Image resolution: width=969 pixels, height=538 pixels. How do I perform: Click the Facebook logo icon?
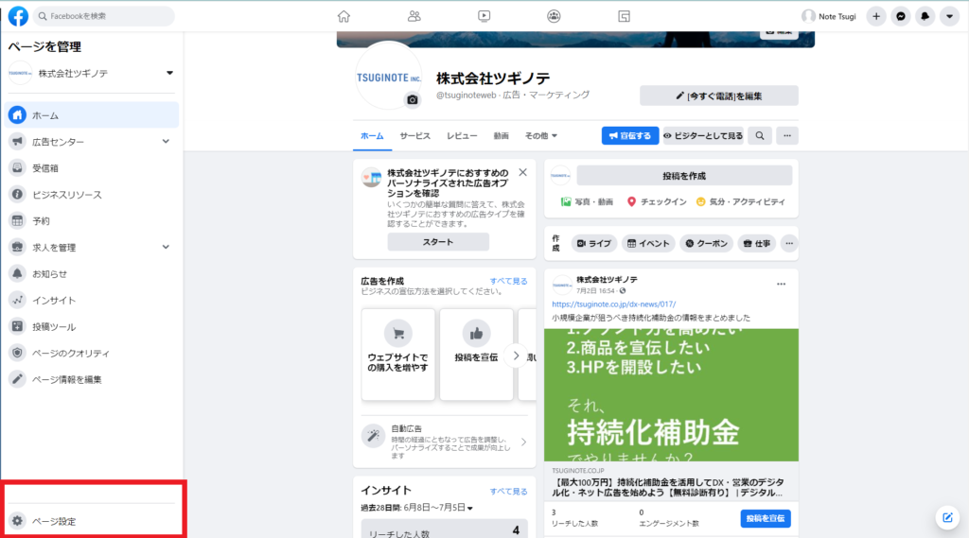[x=18, y=16]
